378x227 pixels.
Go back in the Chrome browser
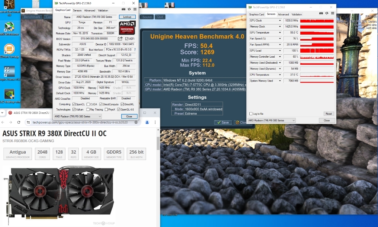3,122
